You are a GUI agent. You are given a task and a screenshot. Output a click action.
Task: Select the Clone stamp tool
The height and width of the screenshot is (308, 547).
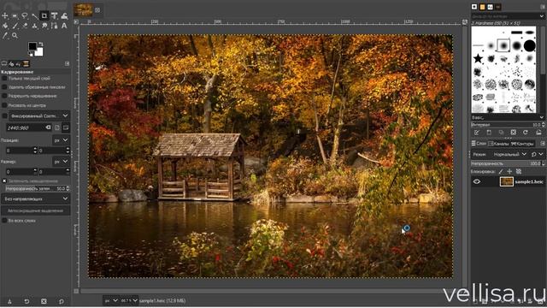tap(34, 26)
